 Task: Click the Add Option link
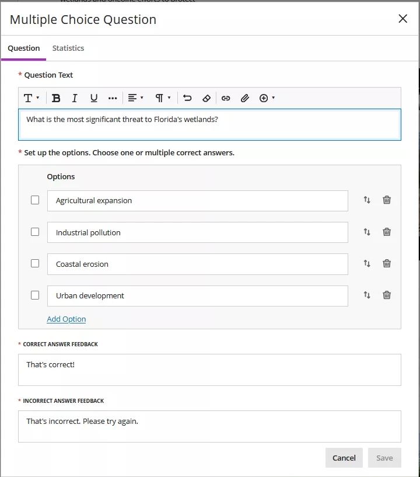point(66,319)
